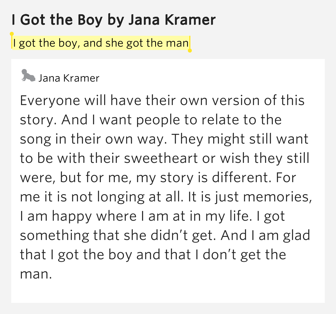
Task: Click the phrase "relate to the" in annotation
Action: tap(242, 120)
